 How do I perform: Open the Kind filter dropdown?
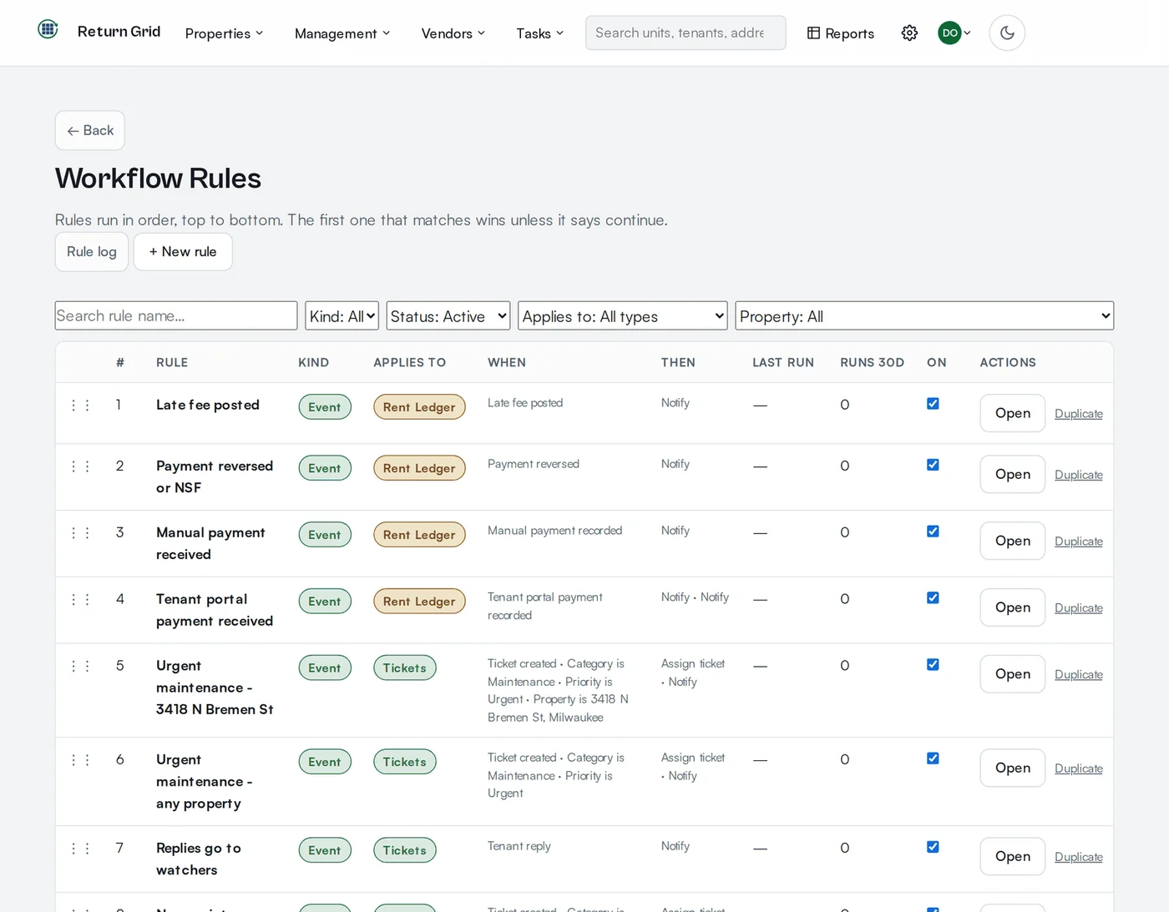pyautogui.click(x=342, y=316)
